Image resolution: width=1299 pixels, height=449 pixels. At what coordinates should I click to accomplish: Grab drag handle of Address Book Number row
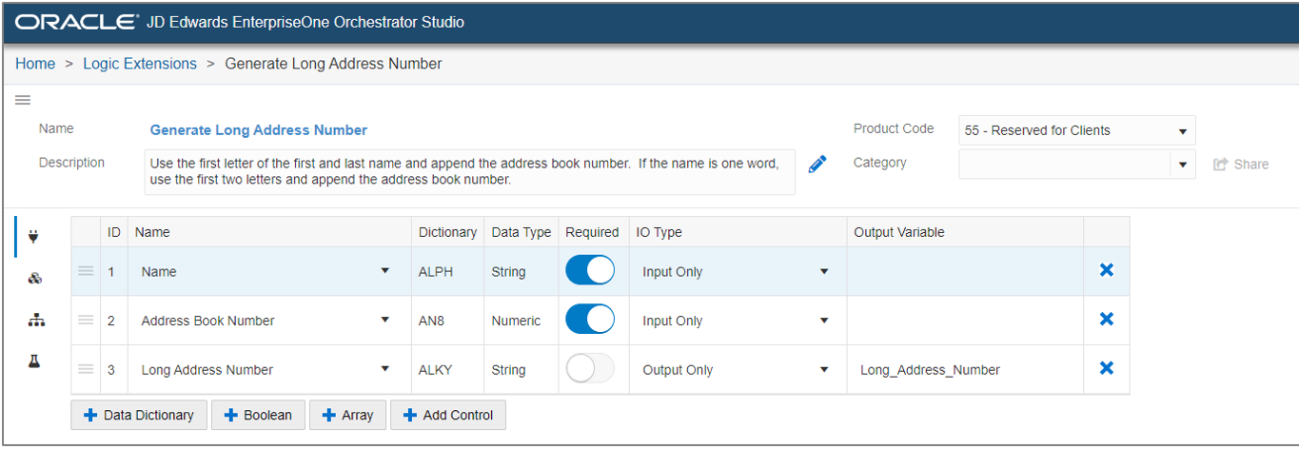click(86, 321)
